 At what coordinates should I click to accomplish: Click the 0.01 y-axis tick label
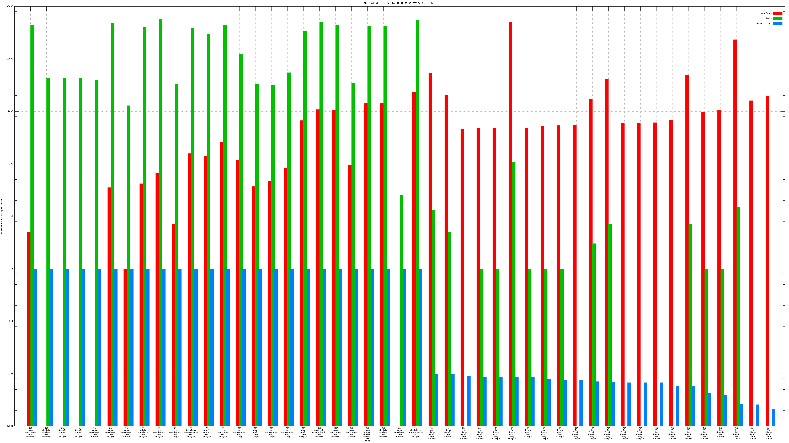click(x=10, y=374)
